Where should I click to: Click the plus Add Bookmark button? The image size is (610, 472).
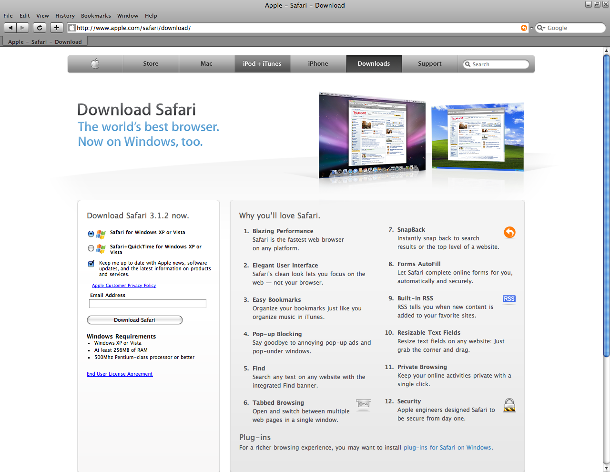click(56, 28)
